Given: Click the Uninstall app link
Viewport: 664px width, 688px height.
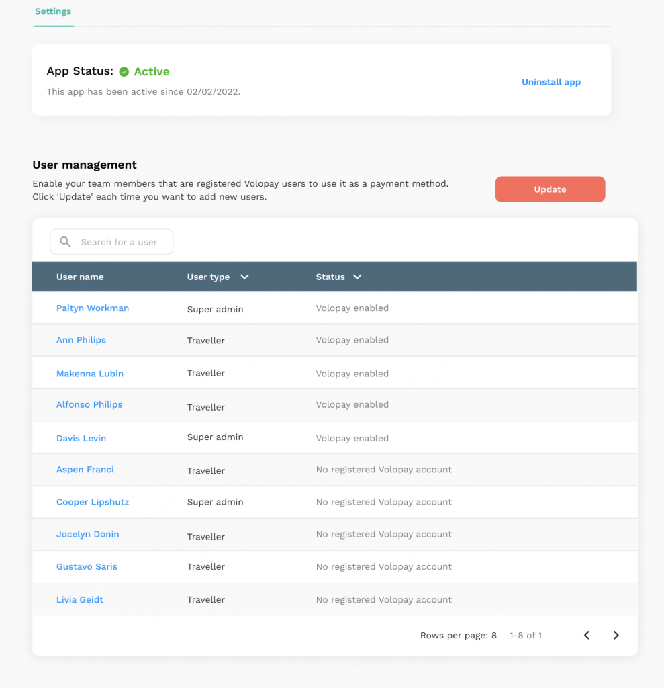Looking at the screenshot, I should (x=551, y=82).
